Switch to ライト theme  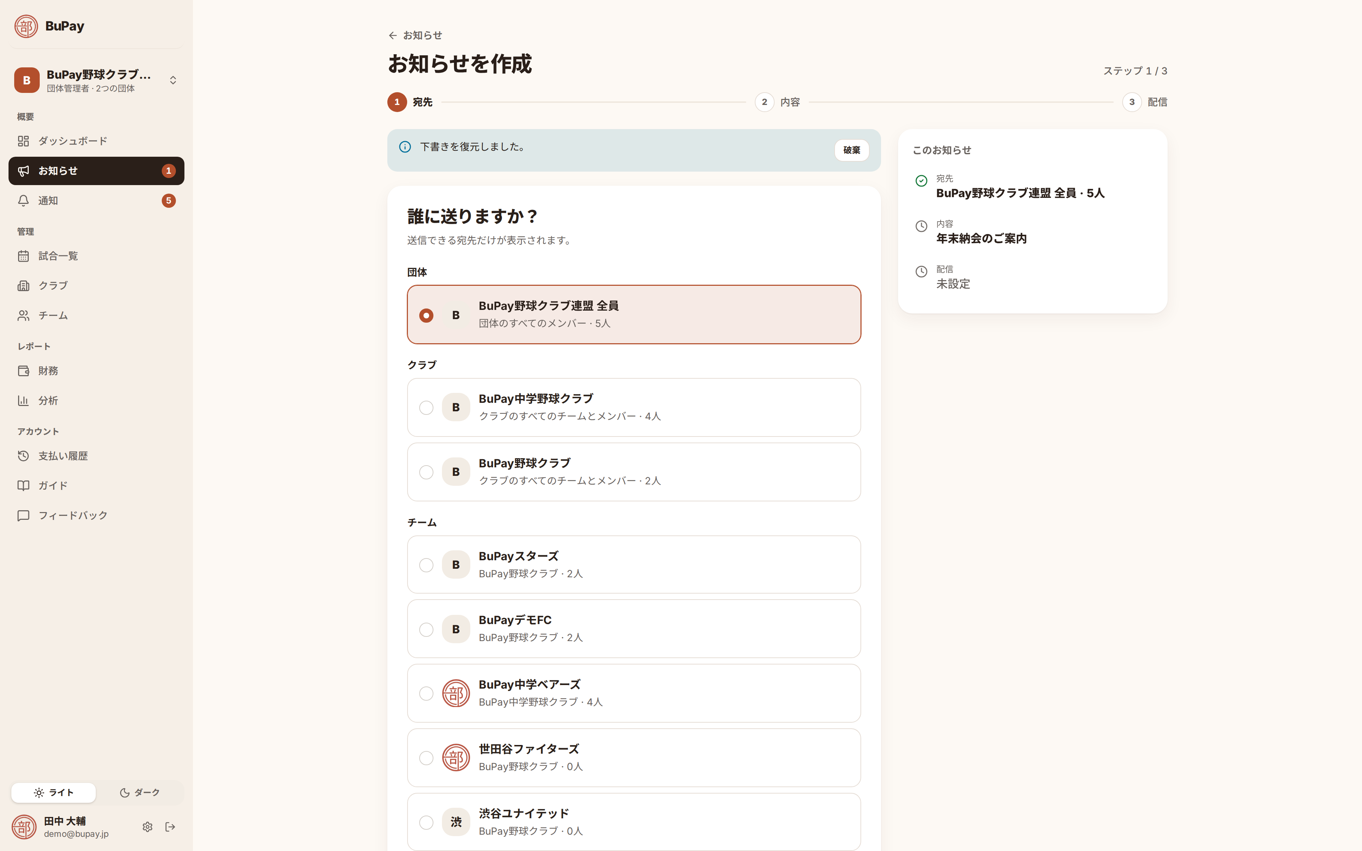[x=54, y=792]
